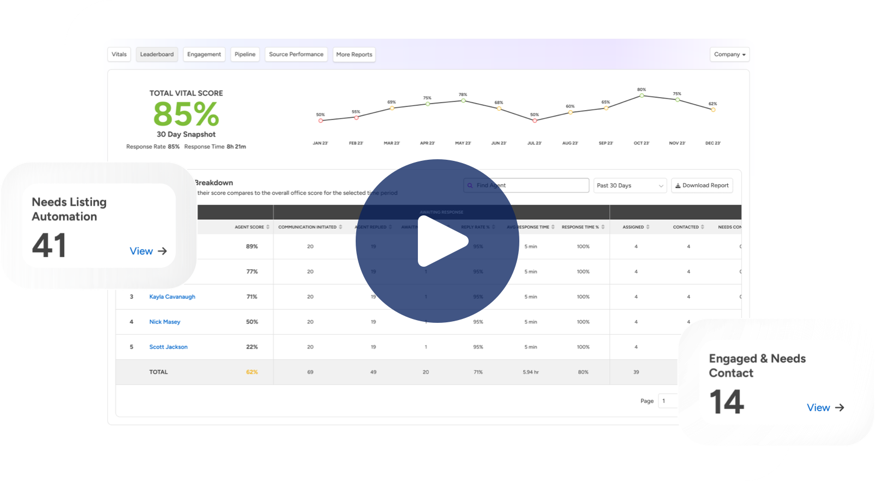
Task: Click the OCT 23' 80% chart point
Action: [x=642, y=95]
